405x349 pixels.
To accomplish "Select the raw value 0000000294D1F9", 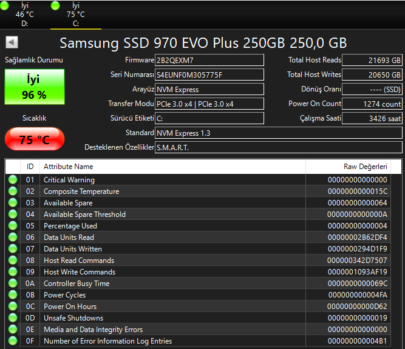I will coord(358,249).
